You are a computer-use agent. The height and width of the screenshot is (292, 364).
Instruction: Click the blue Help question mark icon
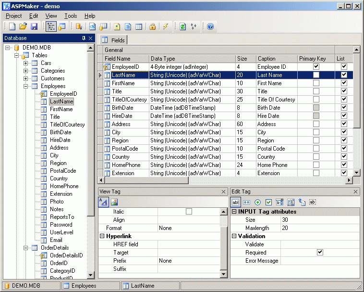[210, 27]
